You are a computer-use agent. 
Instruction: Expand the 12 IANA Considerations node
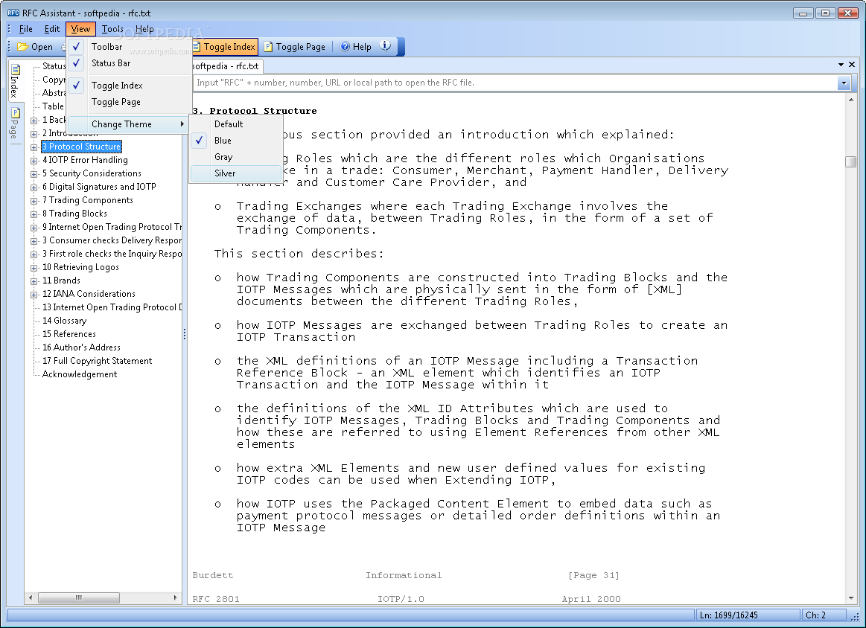pyautogui.click(x=34, y=294)
